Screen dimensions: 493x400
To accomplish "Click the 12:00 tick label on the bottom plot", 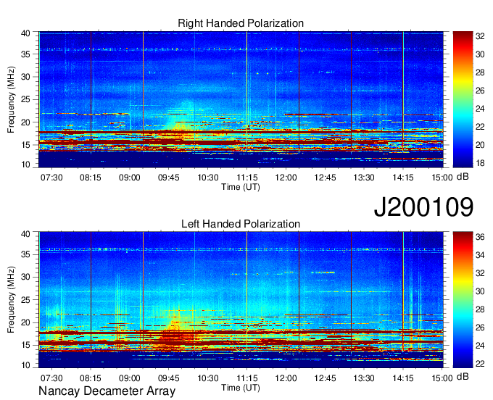I will pyautogui.click(x=286, y=378).
